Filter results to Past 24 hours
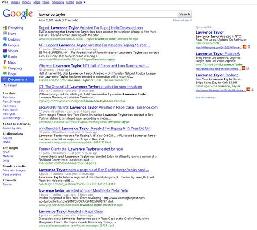The image size is (257, 230). click(x=11, y=102)
